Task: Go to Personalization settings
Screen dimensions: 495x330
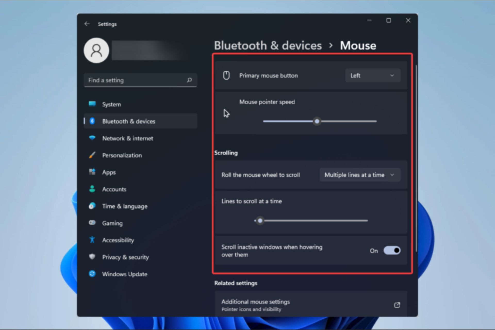Action: pos(141,155)
